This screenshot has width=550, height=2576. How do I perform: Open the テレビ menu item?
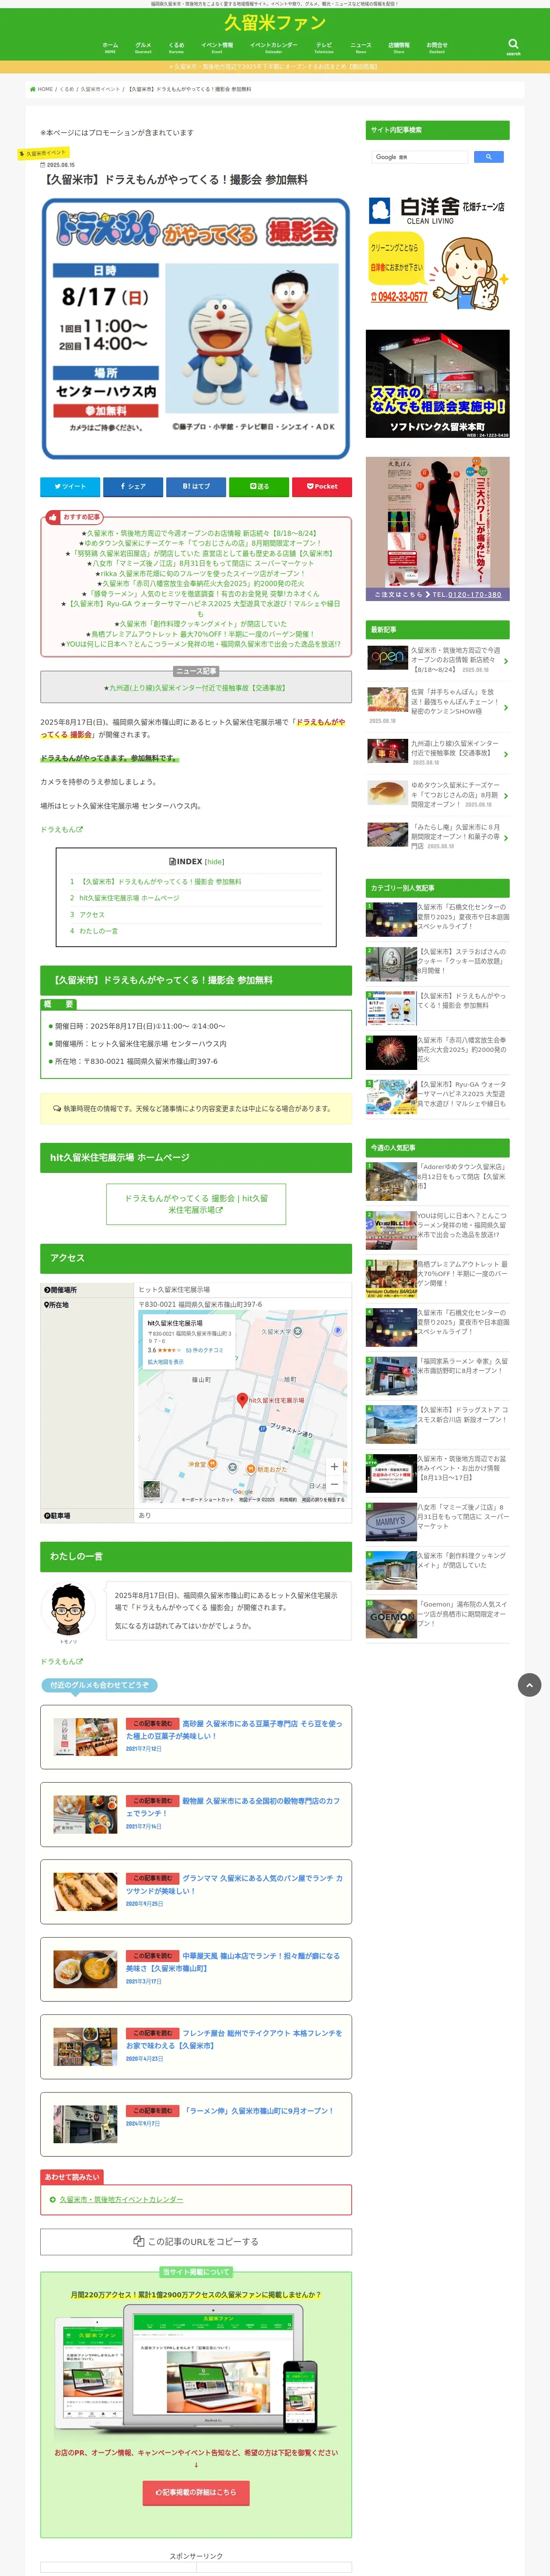(x=324, y=47)
